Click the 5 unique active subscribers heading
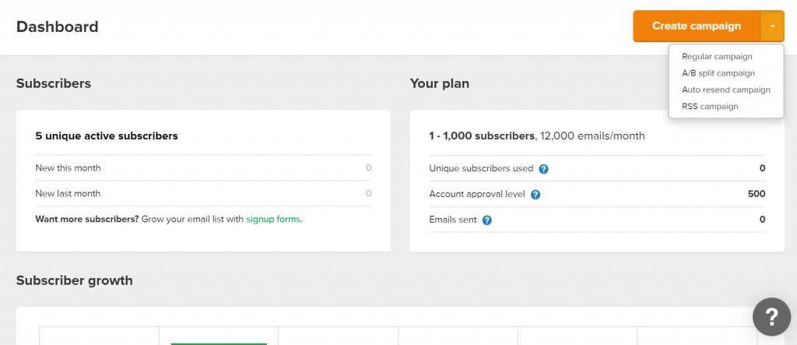This screenshot has height=345, width=797. [107, 136]
